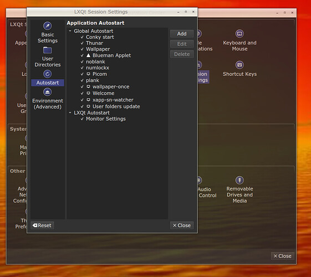Uncheck Thunar autostart entry
This screenshot has height=277, width=311.
click(x=82, y=43)
